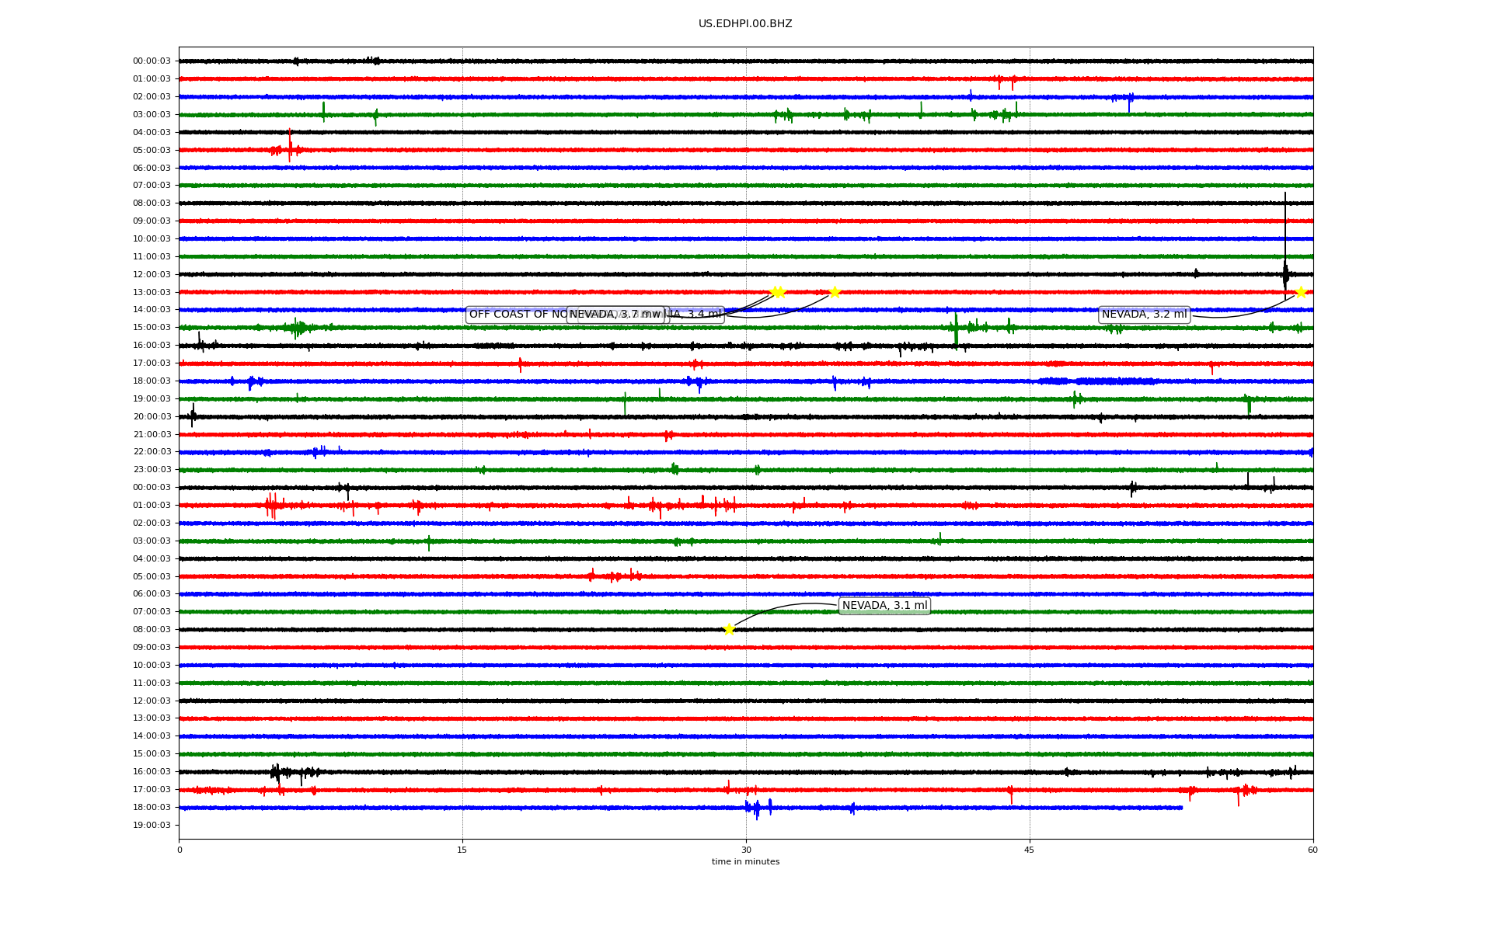
Task: Click the 22:00:03 row label
Action: [152, 452]
